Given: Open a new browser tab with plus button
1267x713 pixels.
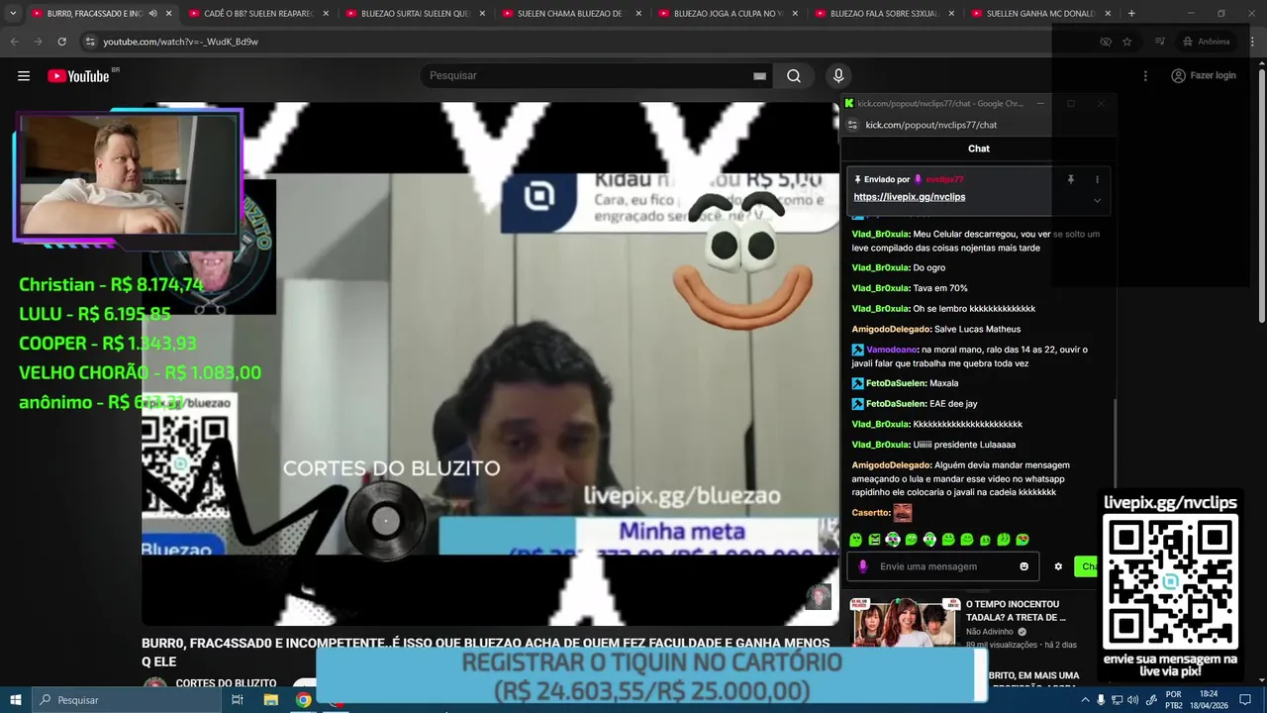Looking at the screenshot, I should [x=1131, y=14].
